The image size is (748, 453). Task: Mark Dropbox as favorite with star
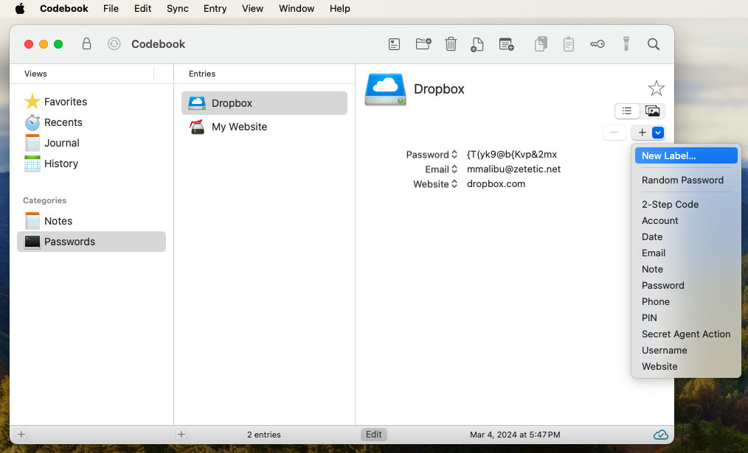[657, 88]
